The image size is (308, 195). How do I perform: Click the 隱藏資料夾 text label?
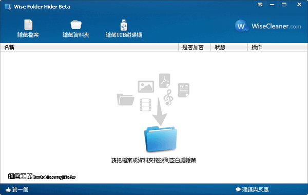tap(76, 35)
